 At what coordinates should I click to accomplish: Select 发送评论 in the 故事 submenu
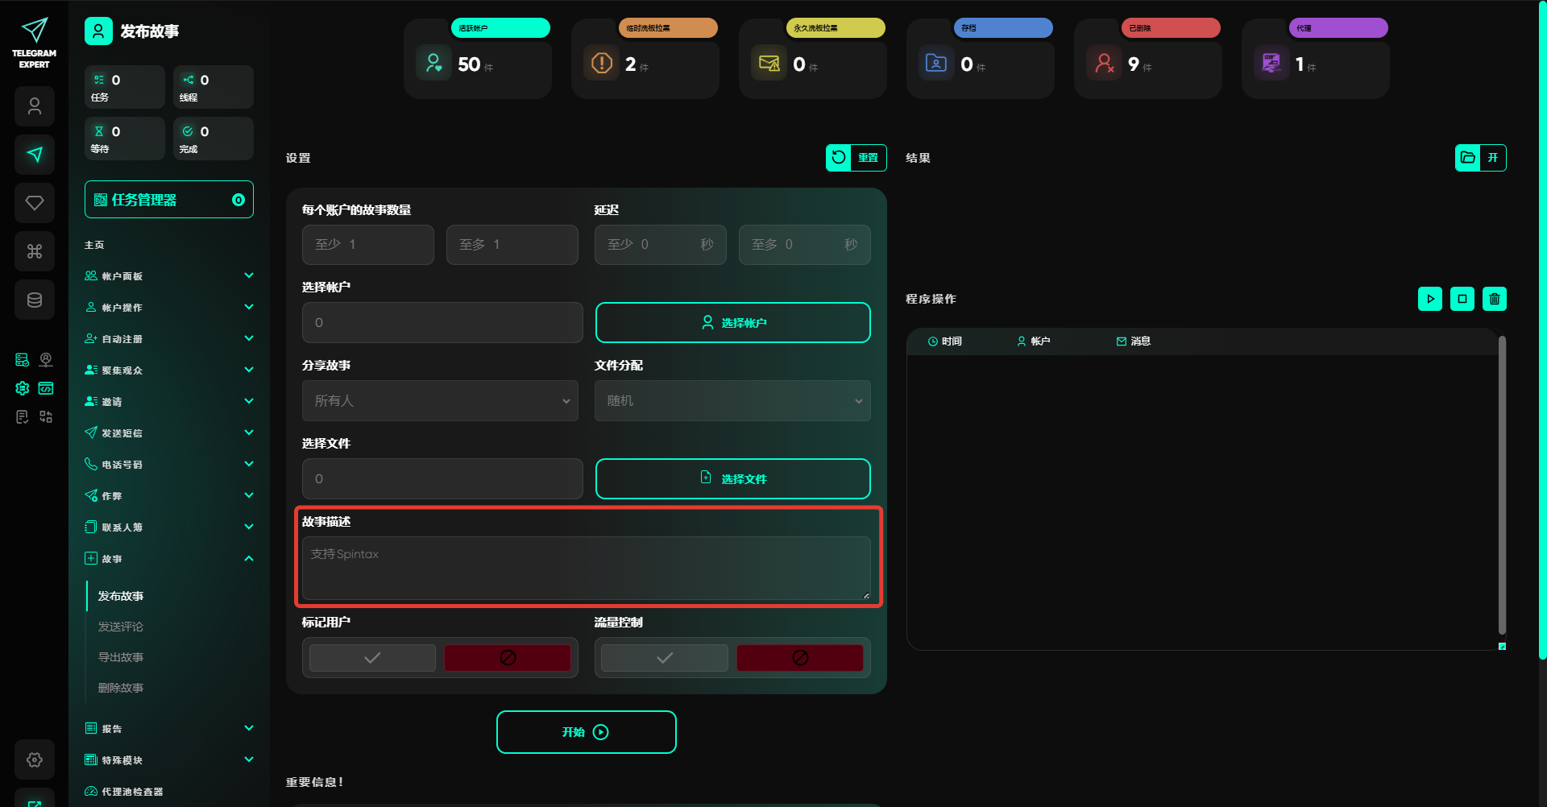[121, 627]
